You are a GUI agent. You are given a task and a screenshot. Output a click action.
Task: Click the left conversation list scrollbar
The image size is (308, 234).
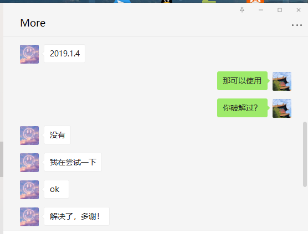tap(2, 159)
